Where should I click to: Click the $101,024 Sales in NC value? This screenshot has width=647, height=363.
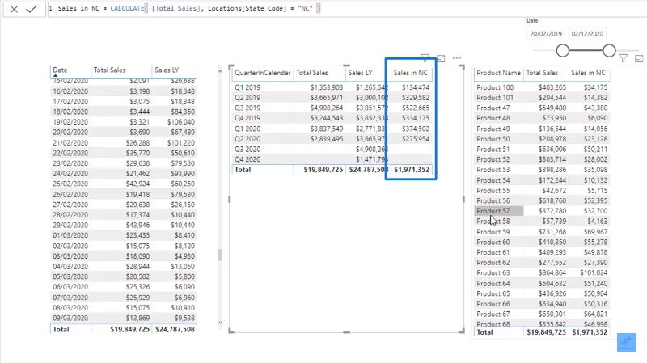(594, 272)
